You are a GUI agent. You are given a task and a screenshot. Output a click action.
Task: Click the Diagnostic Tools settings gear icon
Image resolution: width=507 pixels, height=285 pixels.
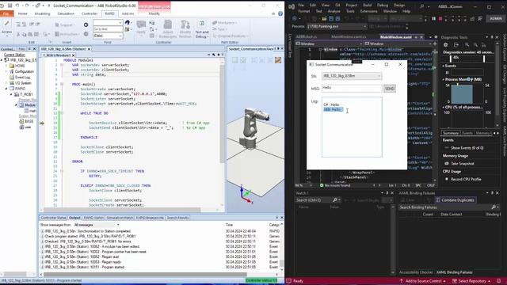[x=445, y=45]
